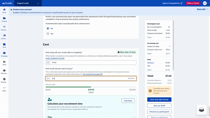Expand the Support (usd) workspace dropdown
Image resolution: width=210 pixels, height=118 pixels.
coord(28,3)
